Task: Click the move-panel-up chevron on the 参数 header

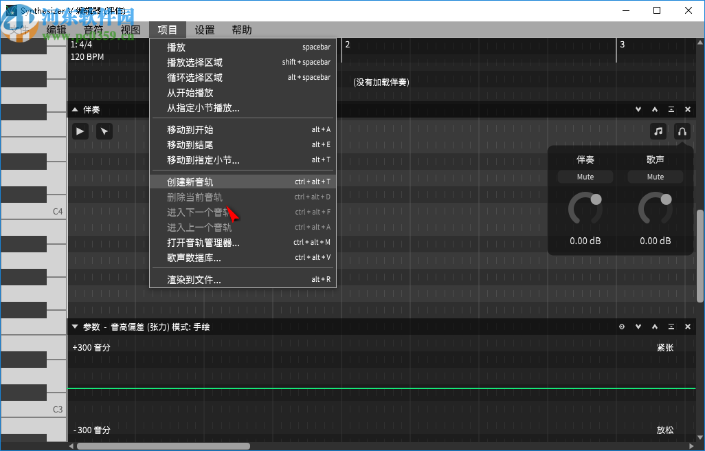Action: point(654,327)
